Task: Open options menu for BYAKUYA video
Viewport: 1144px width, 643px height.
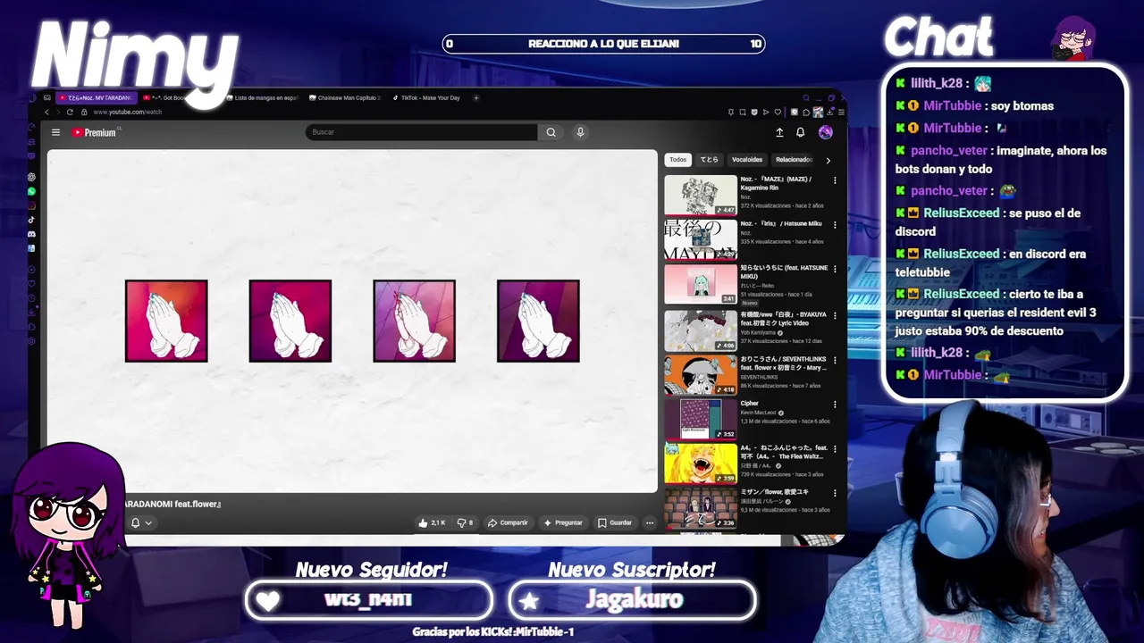Action: [x=835, y=314]
